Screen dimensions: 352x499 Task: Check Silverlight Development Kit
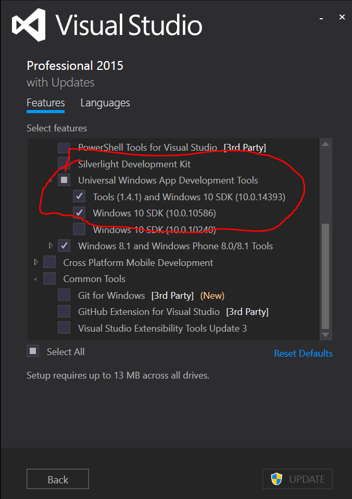pyautogui.click(x=64, y=164)
